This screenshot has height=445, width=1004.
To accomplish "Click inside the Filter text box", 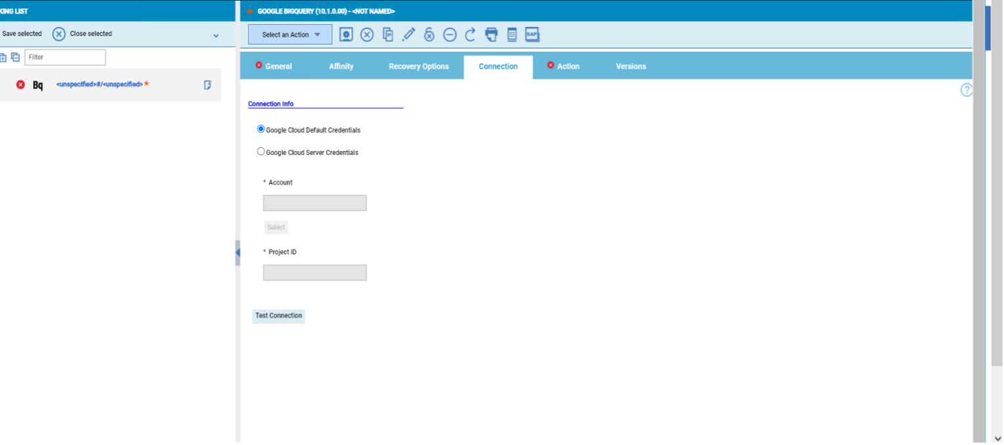I will pyautogui.click(x=64, y=57).
